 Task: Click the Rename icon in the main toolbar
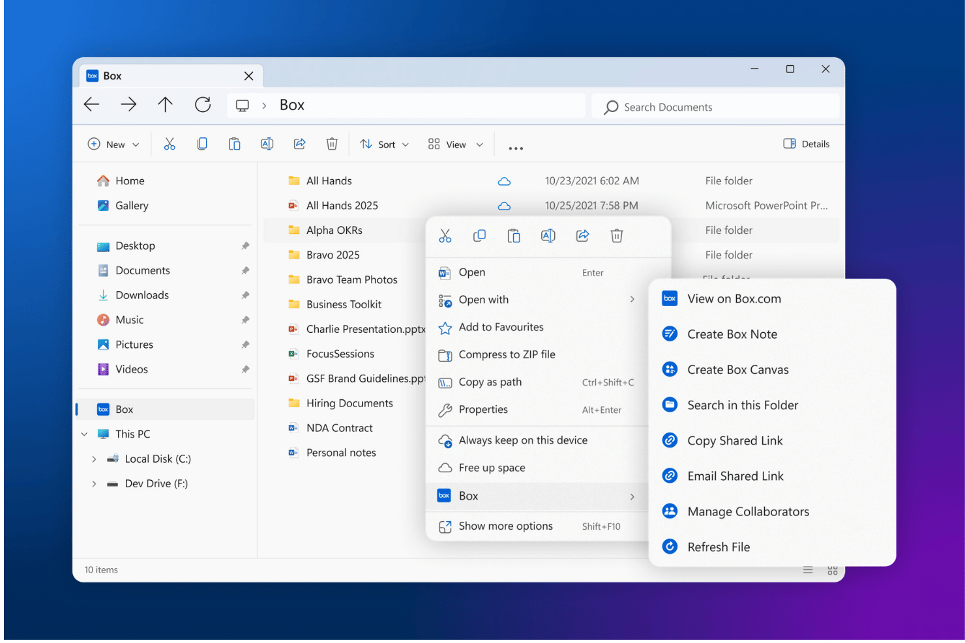pos(267,144)
